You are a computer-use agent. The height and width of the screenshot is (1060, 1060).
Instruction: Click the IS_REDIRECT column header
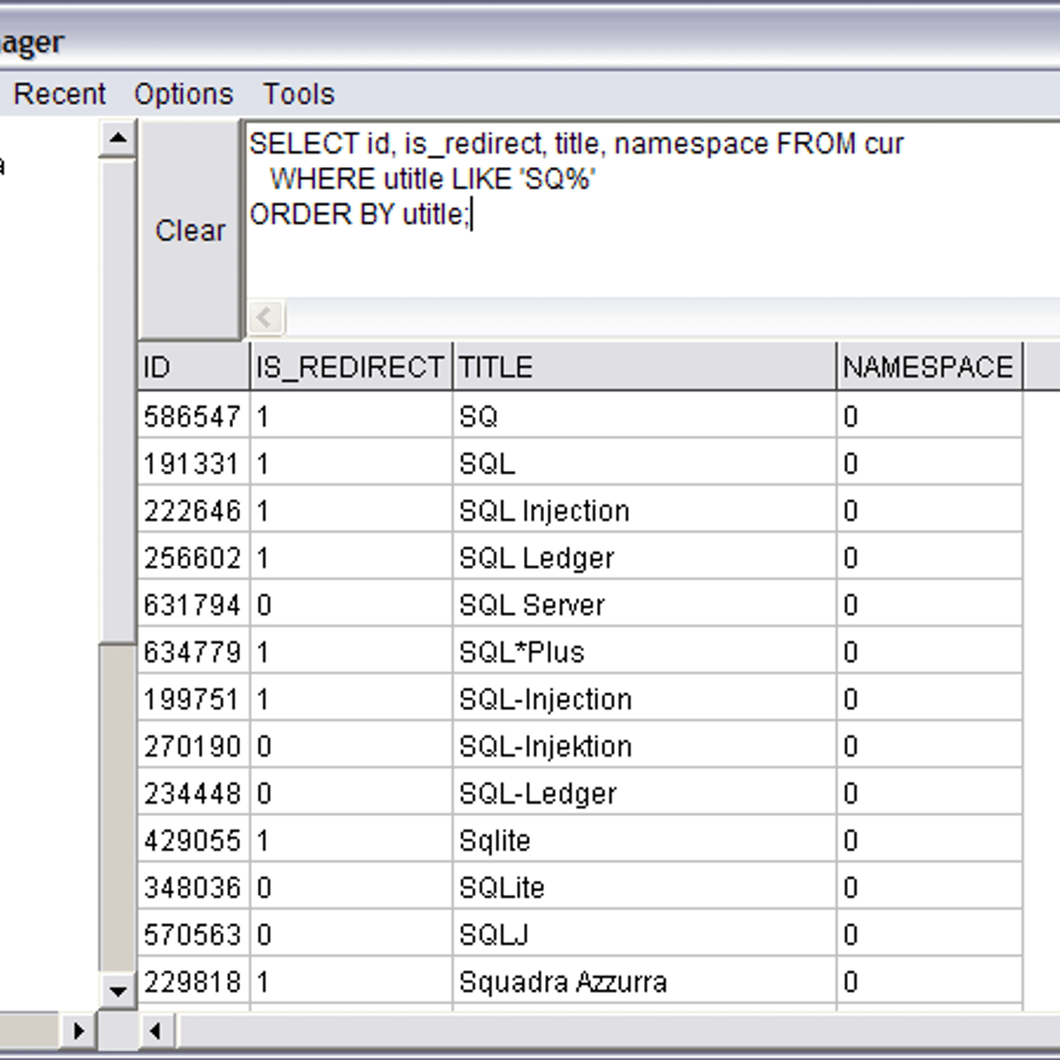pyautogui.click(x=350, y=367)
